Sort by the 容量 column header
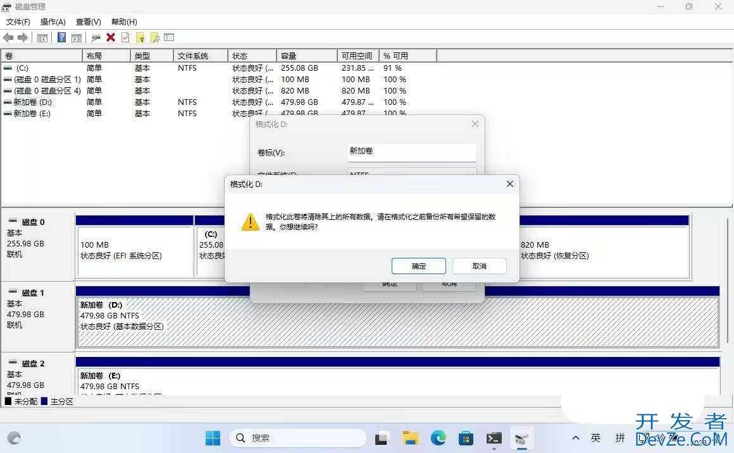734x453 pixels. pyautogui.click(x=307, y=56)
